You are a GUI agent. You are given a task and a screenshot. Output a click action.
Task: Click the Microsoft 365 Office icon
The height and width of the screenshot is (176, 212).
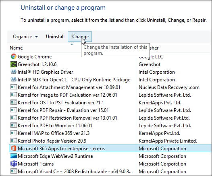click(14, 149)
